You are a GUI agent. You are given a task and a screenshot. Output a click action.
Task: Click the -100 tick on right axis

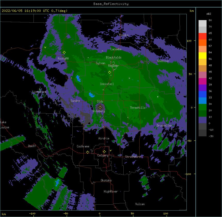click(x=188, y=174)
